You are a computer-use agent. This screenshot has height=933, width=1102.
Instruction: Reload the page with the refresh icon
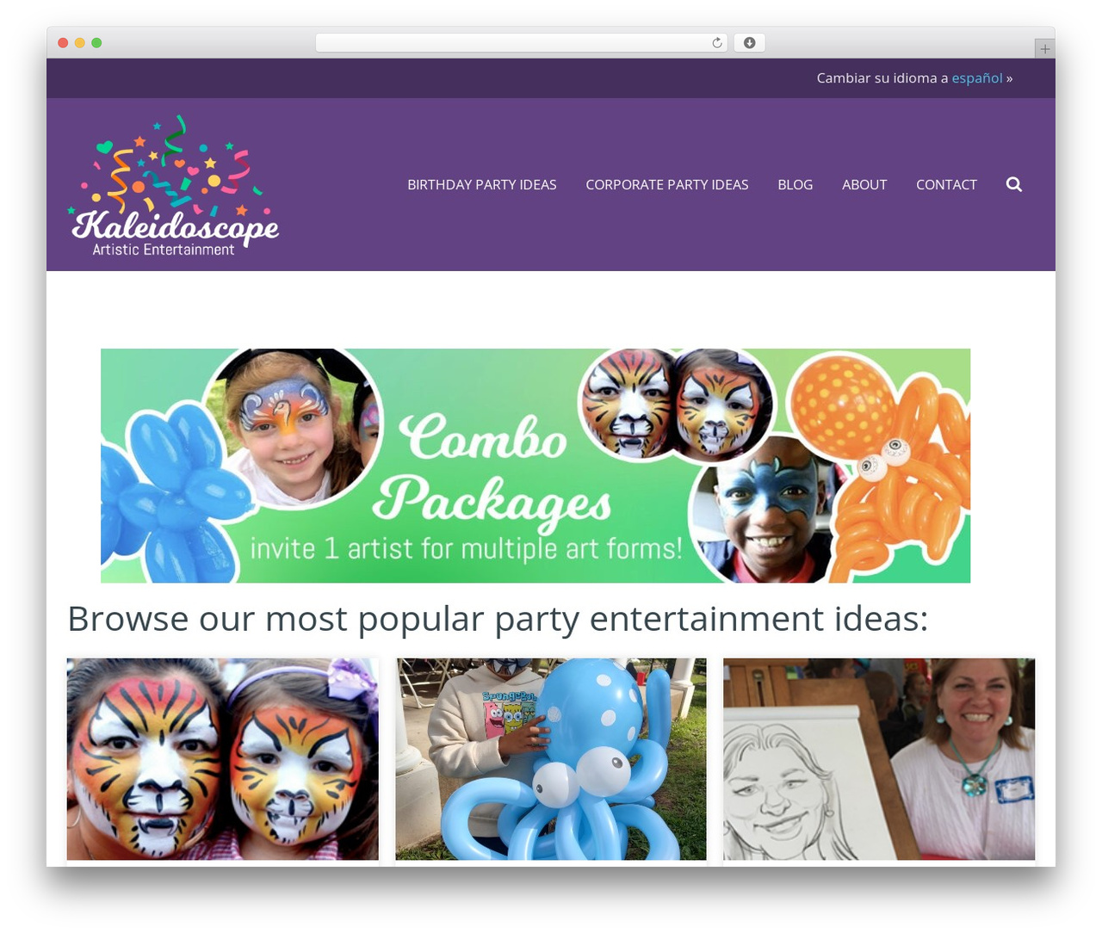coord(717,43)
